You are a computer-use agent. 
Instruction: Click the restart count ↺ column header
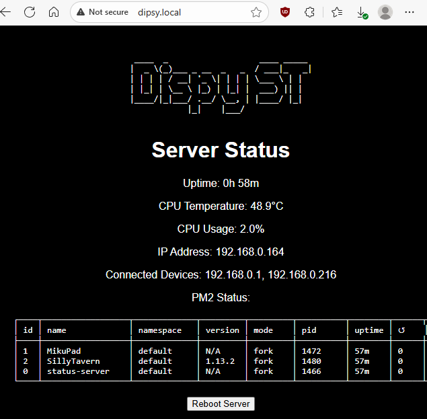pos(401,330)
